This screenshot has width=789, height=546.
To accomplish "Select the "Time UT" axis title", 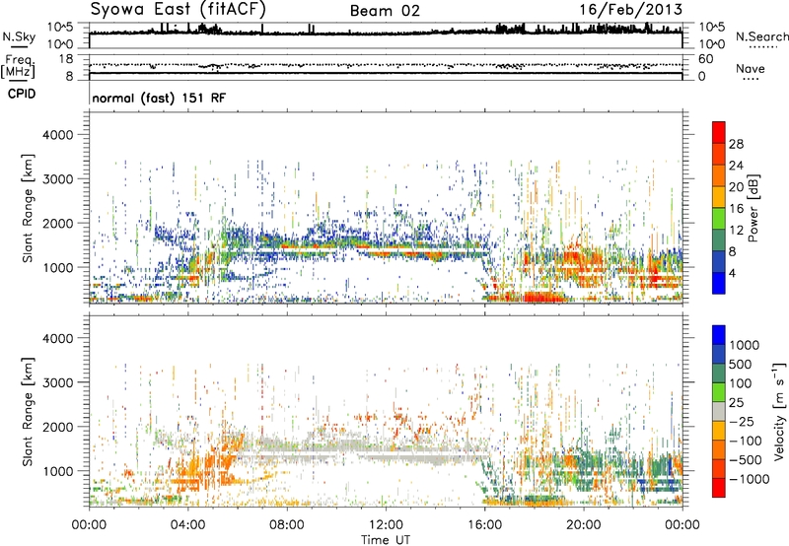I will (386, 540).
